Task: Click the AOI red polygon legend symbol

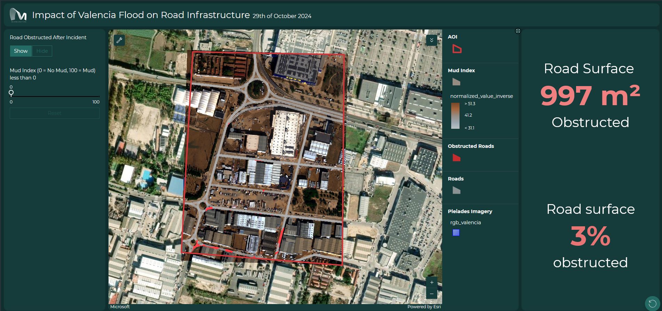Action: click(456, 49)
